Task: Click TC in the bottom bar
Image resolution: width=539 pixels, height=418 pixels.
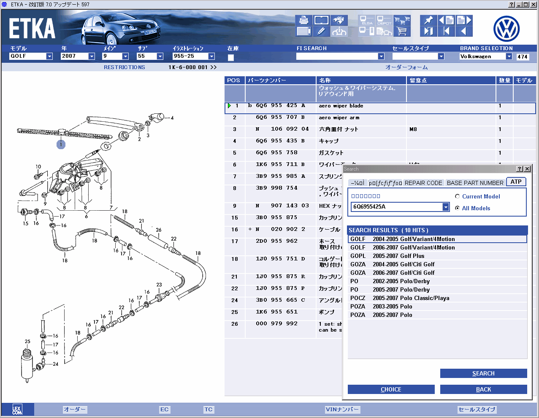Action: [x=209, y=409]
